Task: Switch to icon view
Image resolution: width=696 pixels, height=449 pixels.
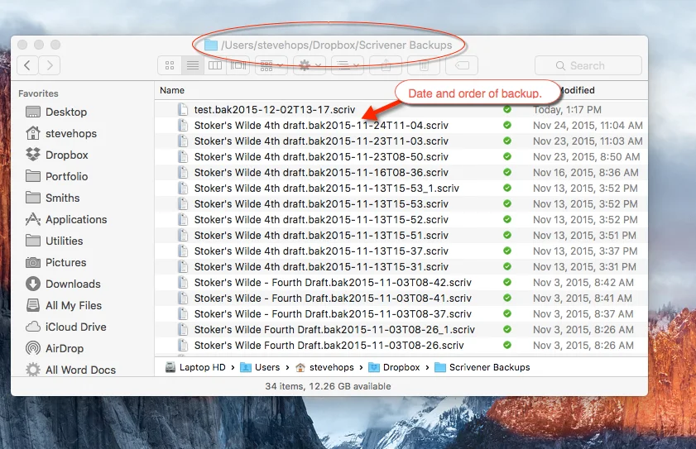Action: coord(170,65)
